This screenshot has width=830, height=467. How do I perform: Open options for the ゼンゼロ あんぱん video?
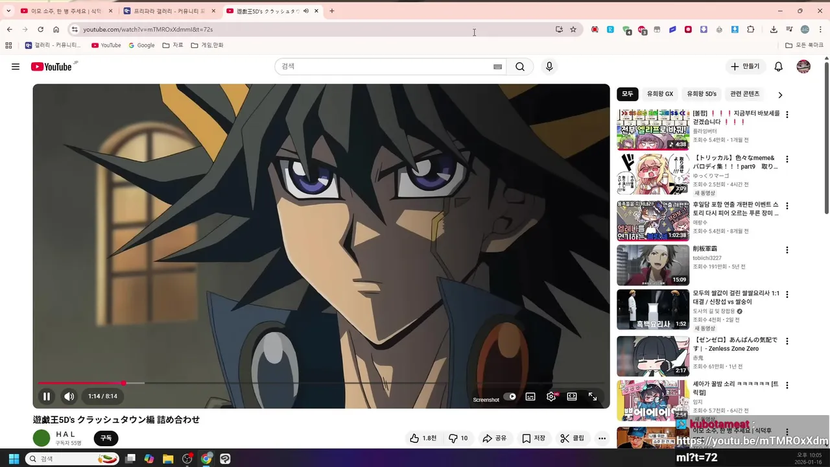coord(787,341)
